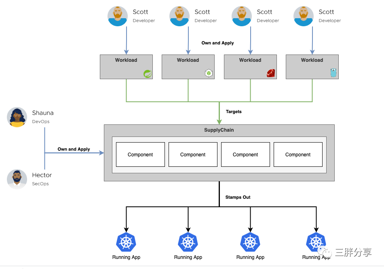Click the name Hector
This screenshot has height=269, width=384.
pyautogui.click(x=42, y=175)
